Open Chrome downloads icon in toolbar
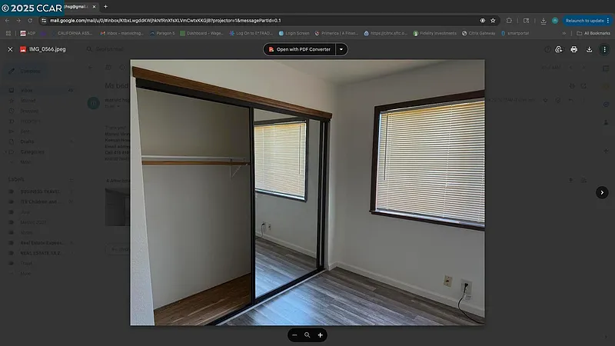The height and width of the screenshot is (346, 615). 543,21
